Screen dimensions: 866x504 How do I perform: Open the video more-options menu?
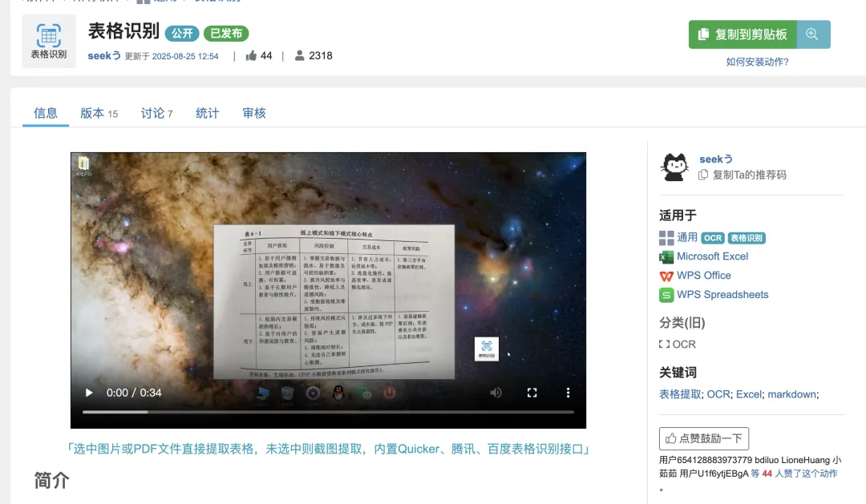click(568, 393)
